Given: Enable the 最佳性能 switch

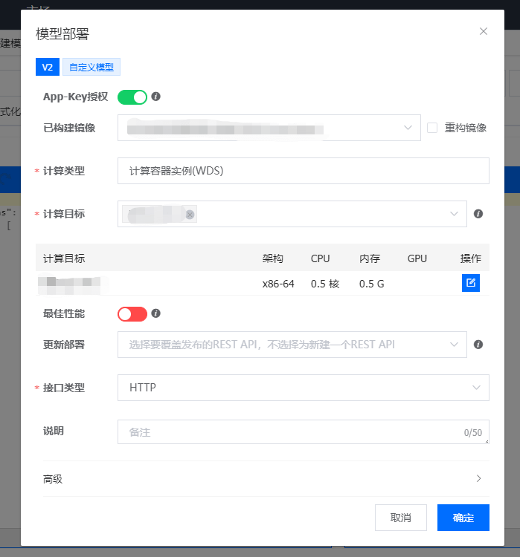Looking at the screenshot, I should click(132, 314).
